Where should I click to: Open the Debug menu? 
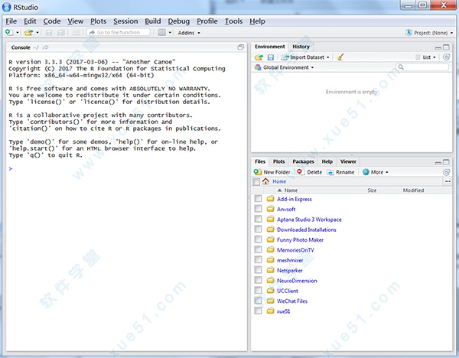click(x=178, y=21)
